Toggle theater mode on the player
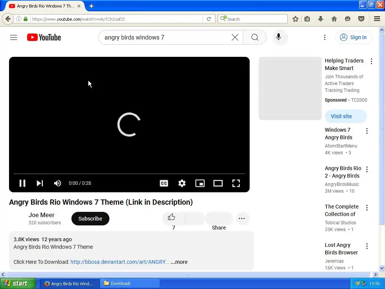 [x=218, y=183]
